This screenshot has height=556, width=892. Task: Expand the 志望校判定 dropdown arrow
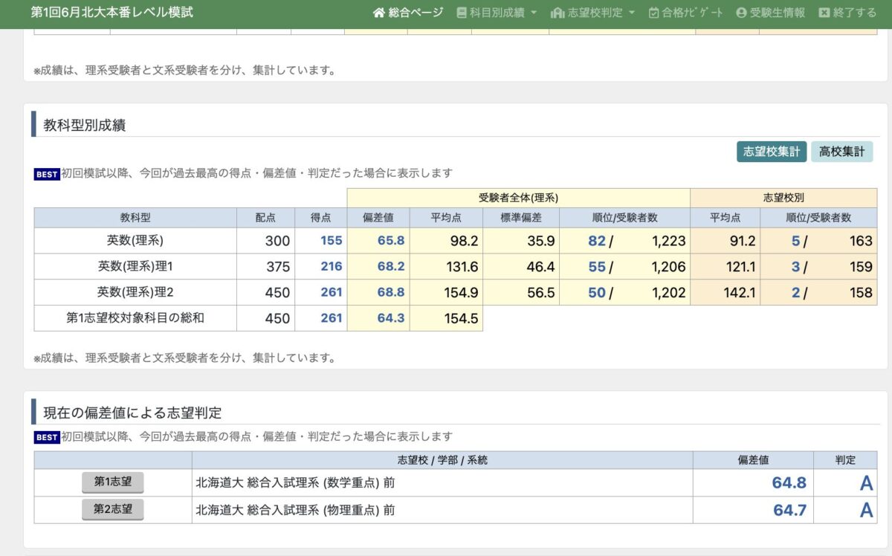(632, 13)
